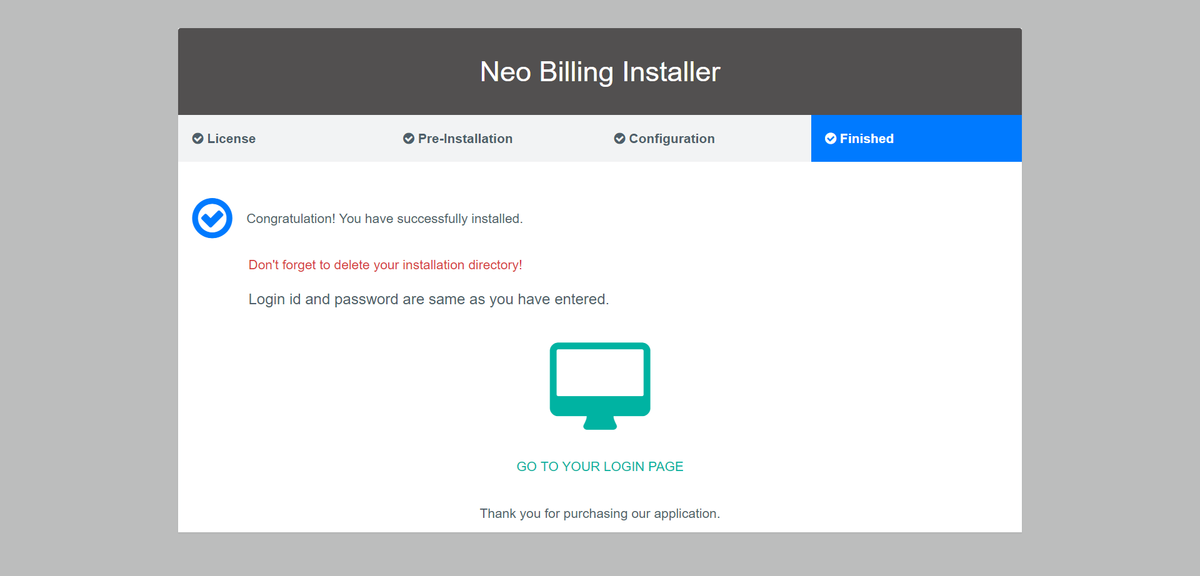Click the checkmark icon beside Configuration

pyautogui.click(x=619, y=139)
